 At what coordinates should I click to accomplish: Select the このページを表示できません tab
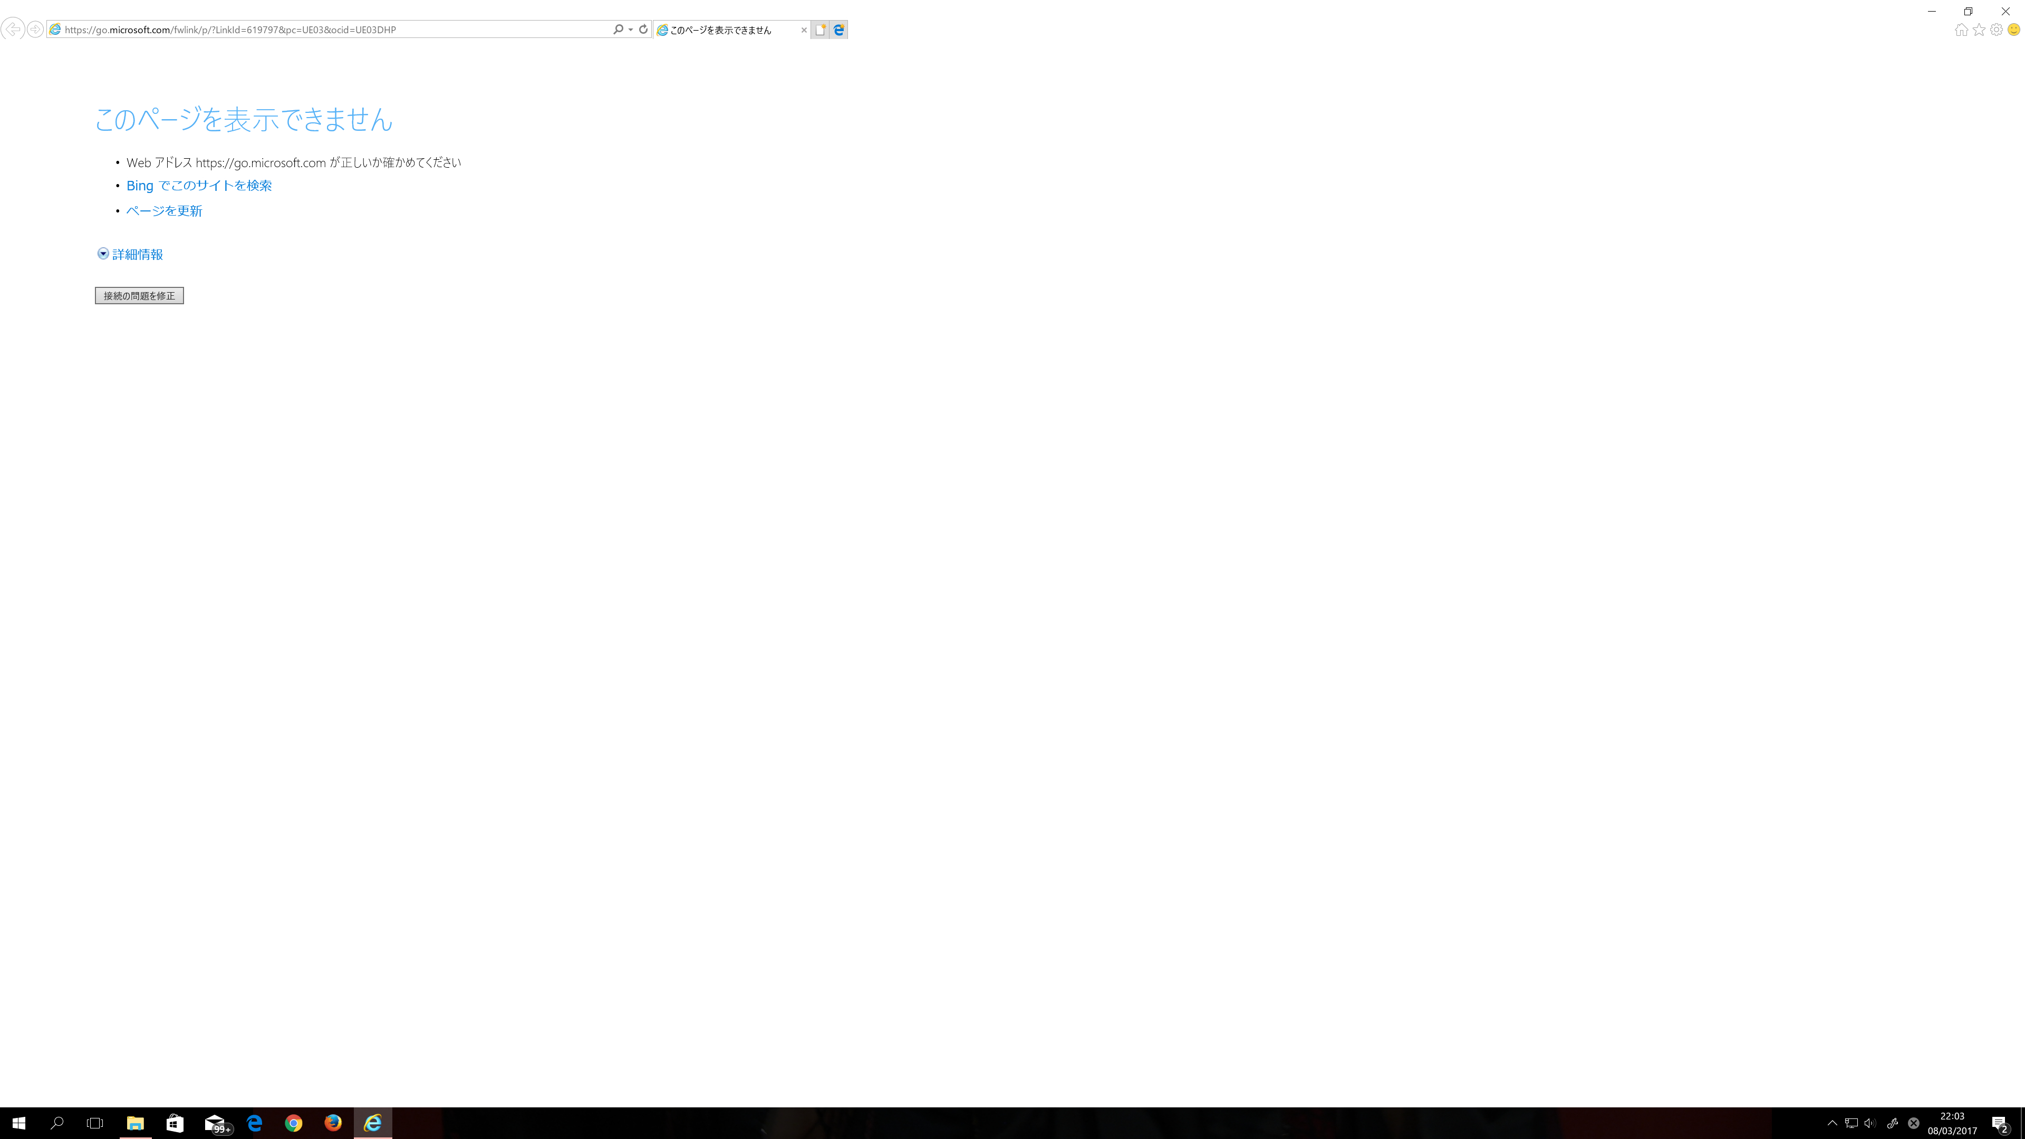(x=721, y=30)
